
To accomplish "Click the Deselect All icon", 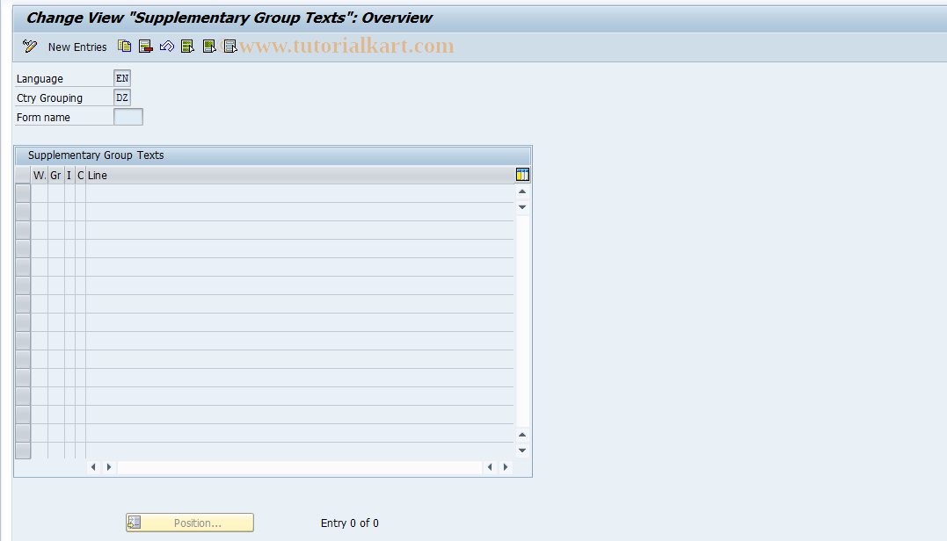I will (230, 47).
